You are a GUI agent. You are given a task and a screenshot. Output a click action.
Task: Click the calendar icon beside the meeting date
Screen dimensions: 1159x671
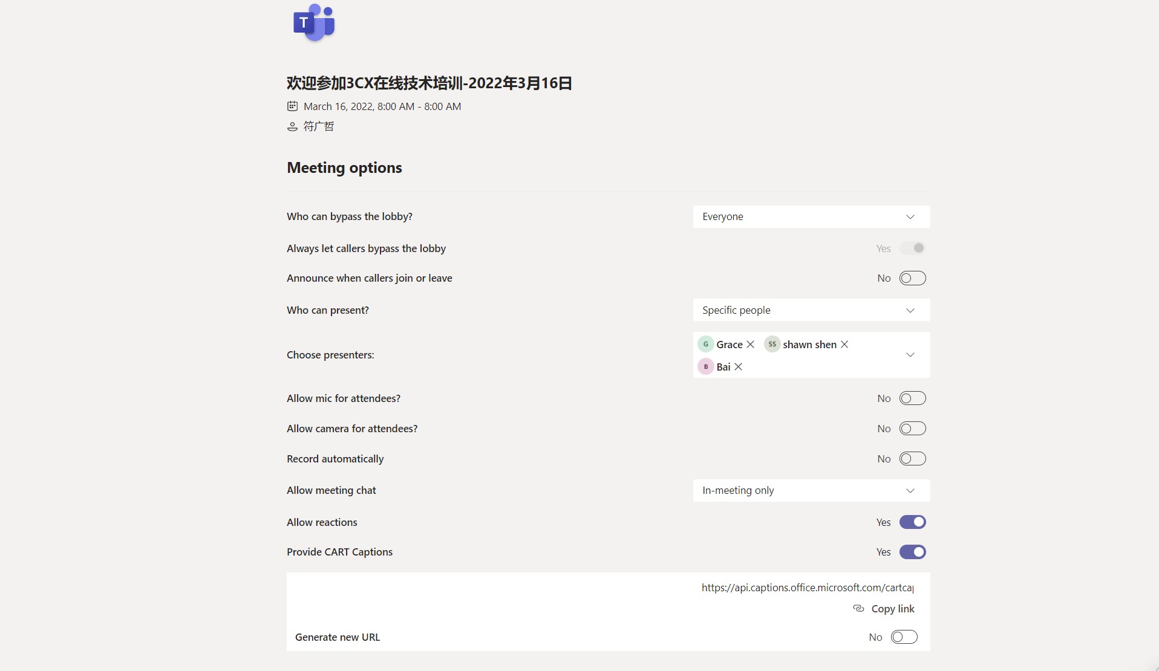[x=292, y=106]
